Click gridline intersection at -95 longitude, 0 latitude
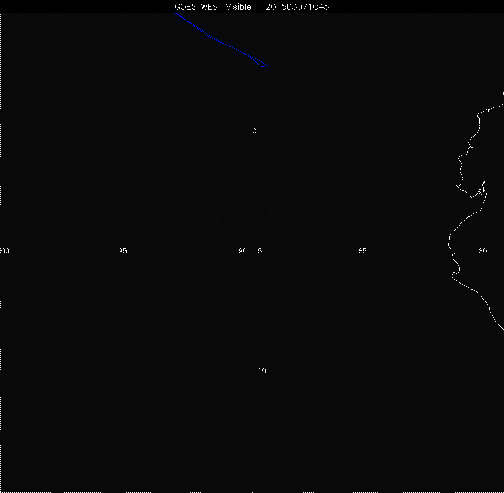Image resolution: width=504 pixels, height=493 pixels. pos(120,133)
